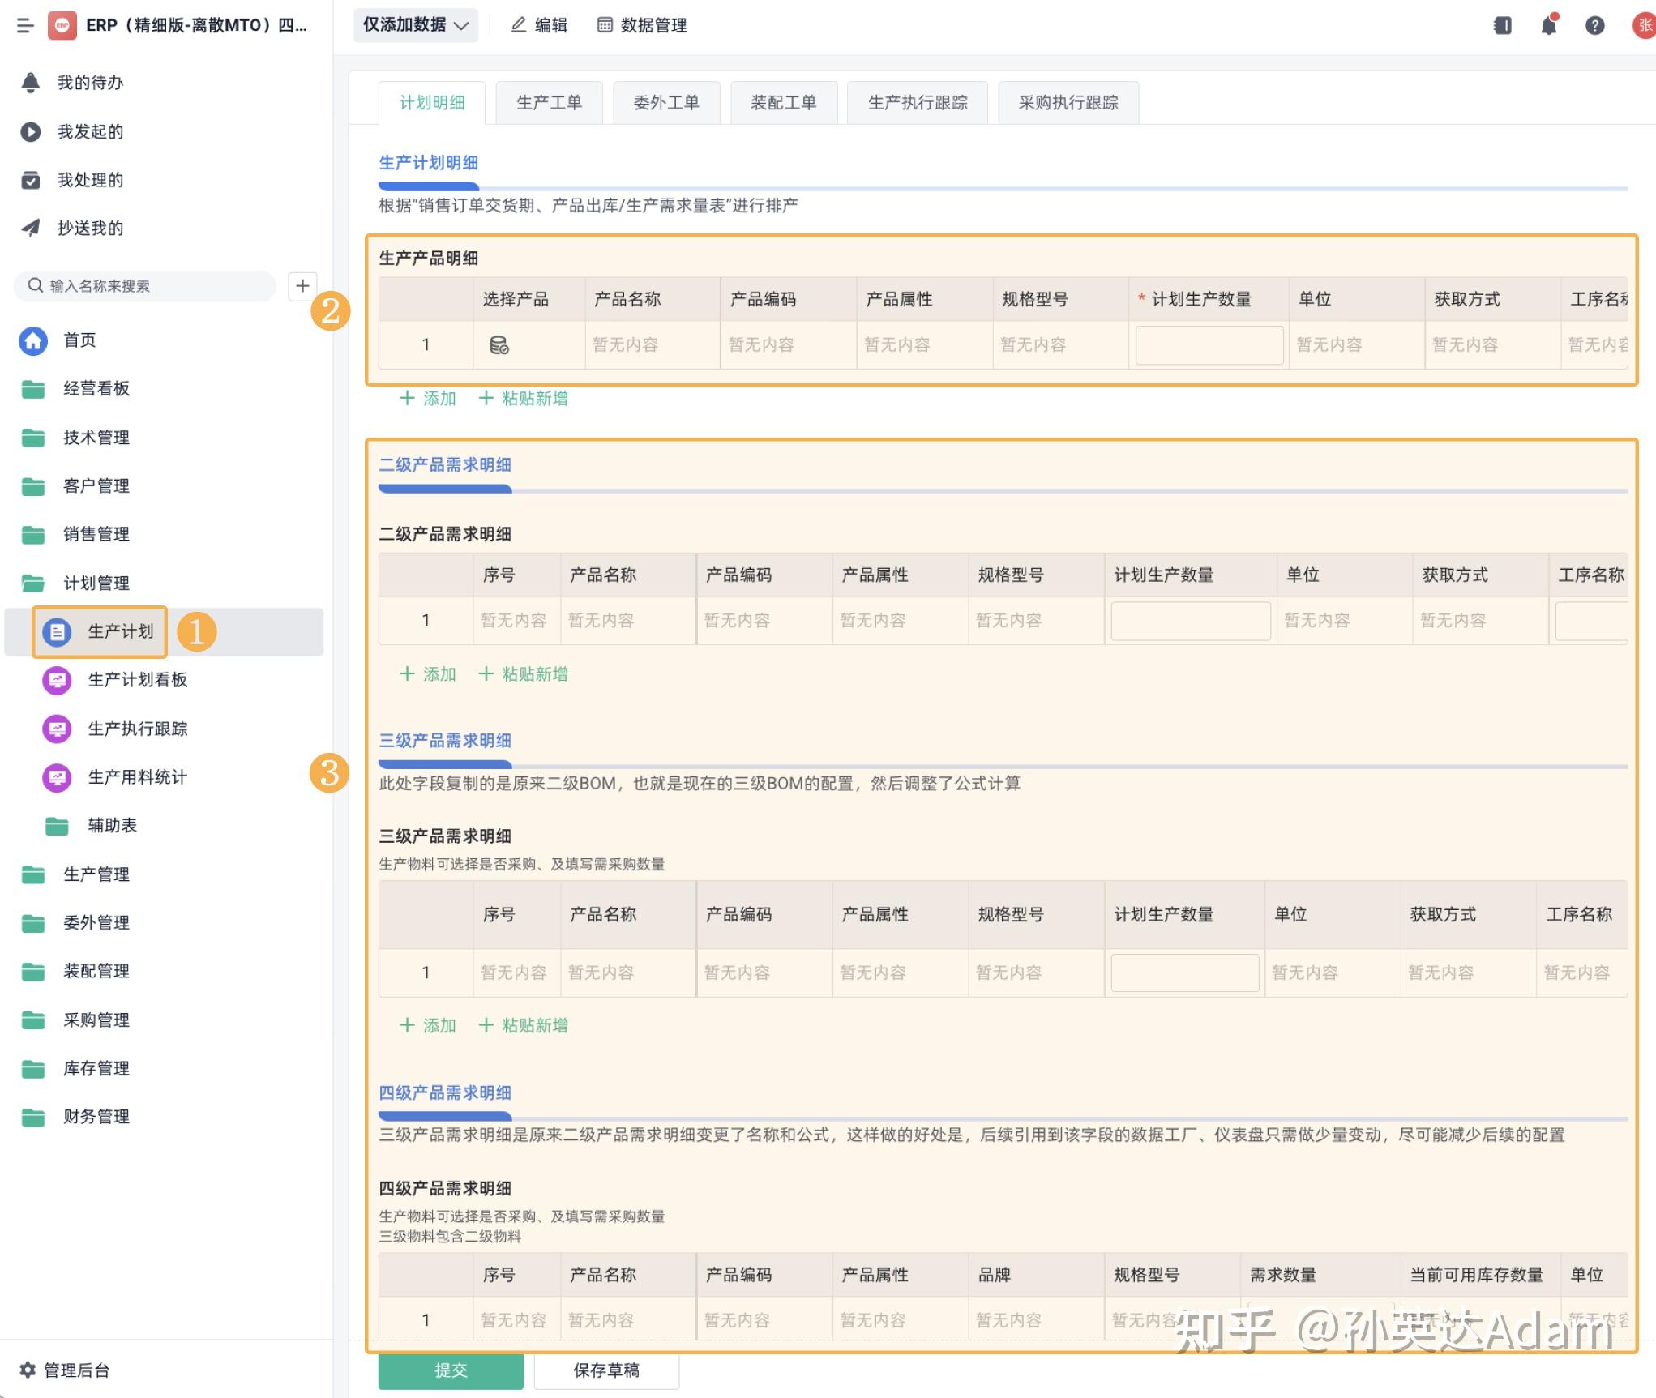Open 生产用料统计 in the sidebar

136,777
